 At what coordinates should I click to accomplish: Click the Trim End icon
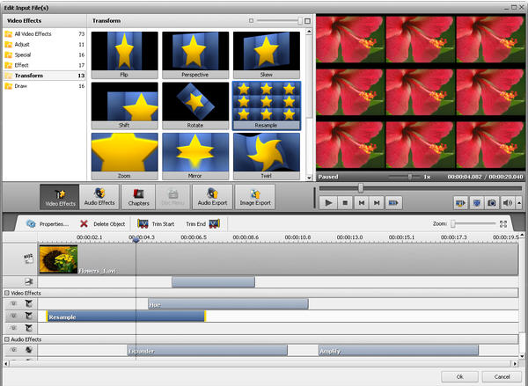[214, 224]
